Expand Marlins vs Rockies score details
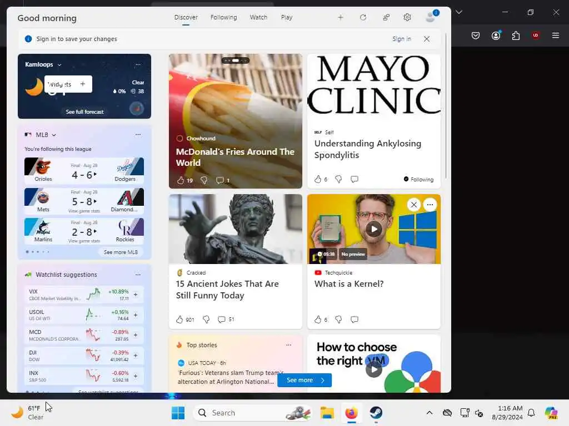This screenshot has height=426, width=569. (95, 231)
